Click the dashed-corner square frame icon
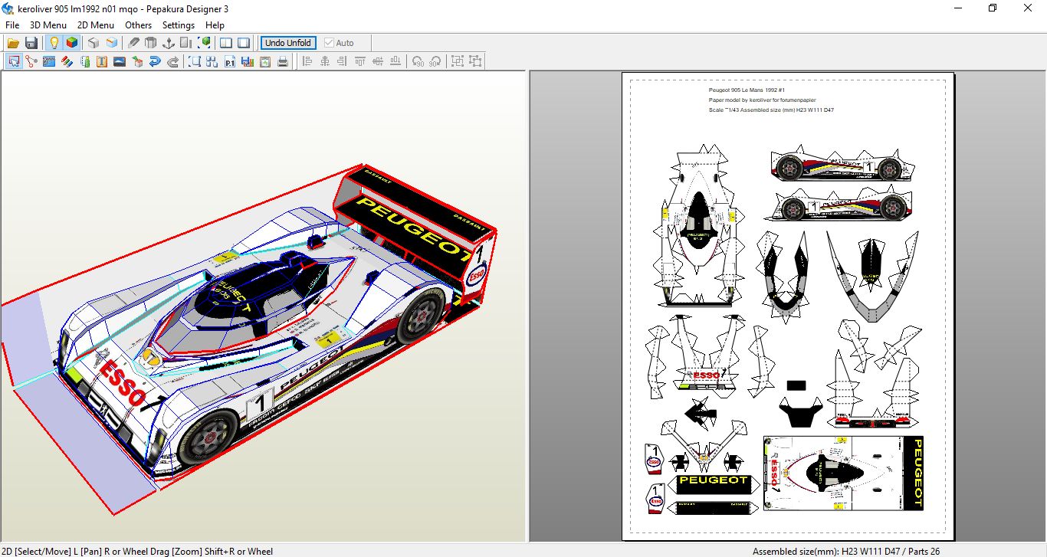Viewport: 1047px width, 557px height. pos(195,61)
